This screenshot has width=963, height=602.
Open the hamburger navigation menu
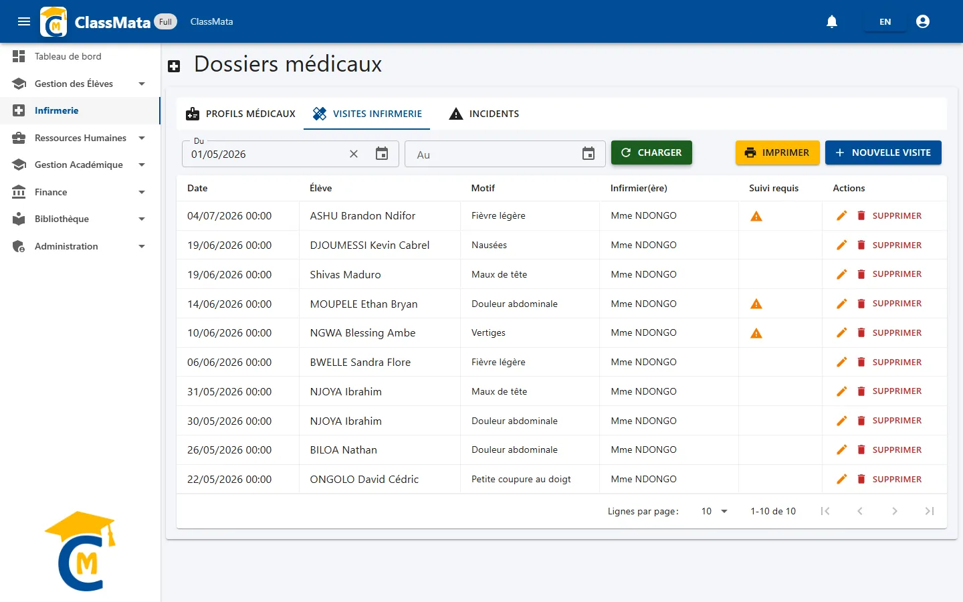point(24,21)
